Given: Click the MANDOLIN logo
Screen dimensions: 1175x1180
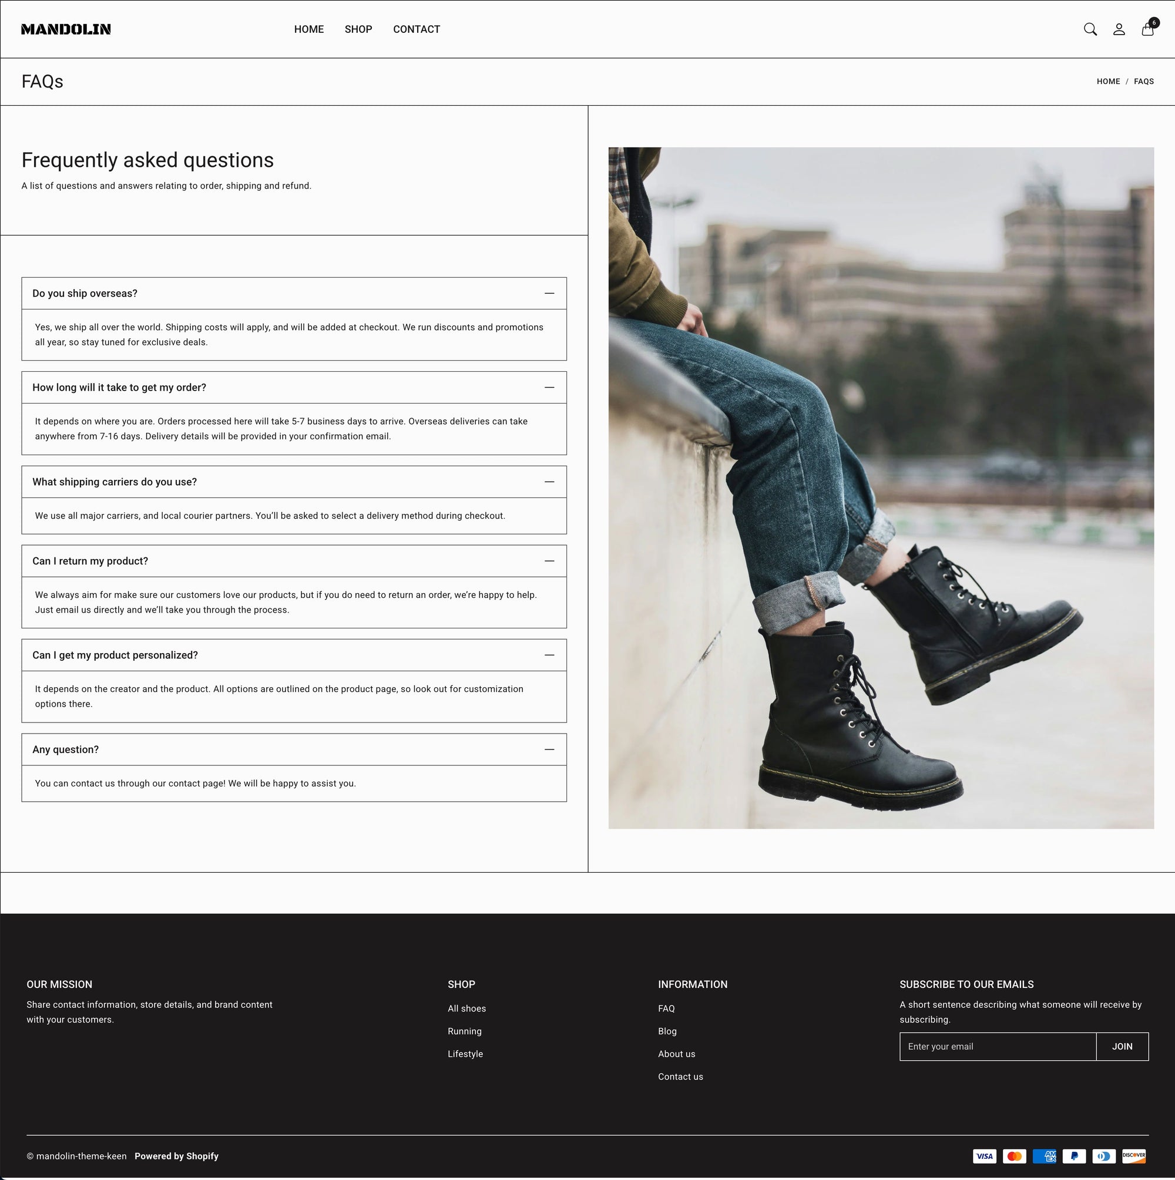Looking at the screenshot, I should pos(66,29).
